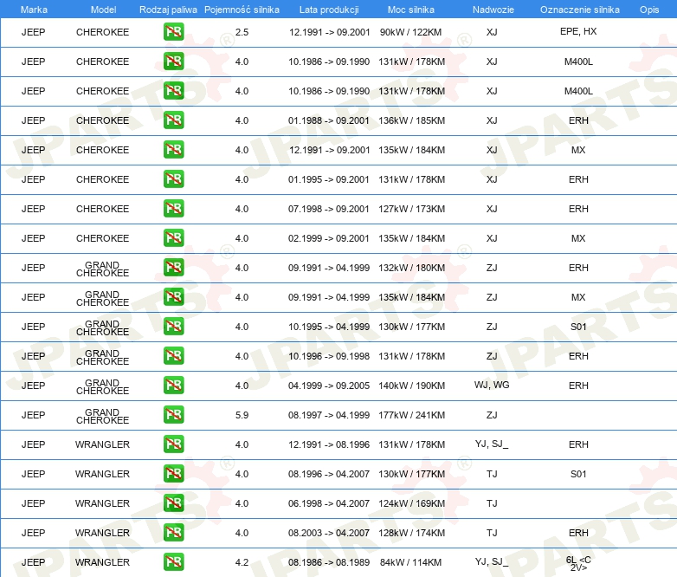The image size is (677, 577).
Task: Click the 06.1998 -> 04.2007 date cell
Action: (329, 503)
